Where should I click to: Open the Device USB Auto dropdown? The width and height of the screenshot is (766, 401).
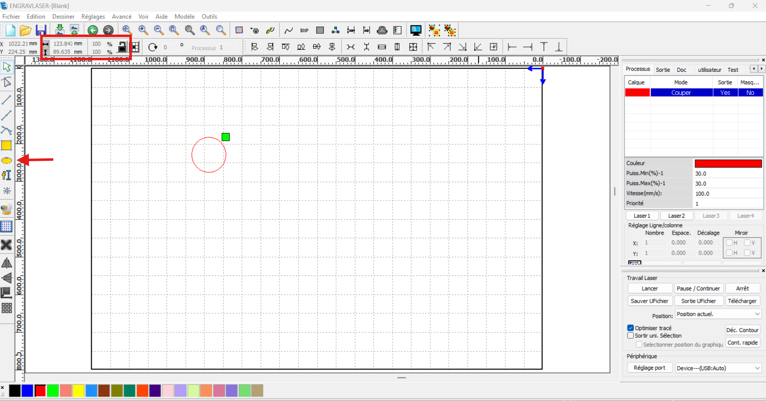click(718, 368)
